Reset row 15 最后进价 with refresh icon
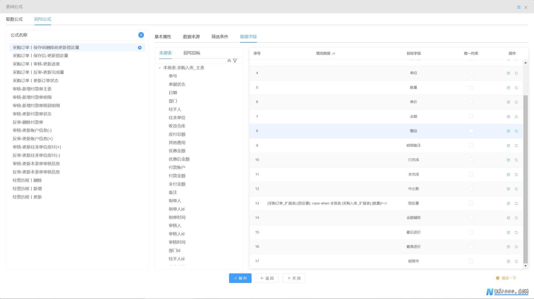Screen dimensions: 534x299 [516, 232]
